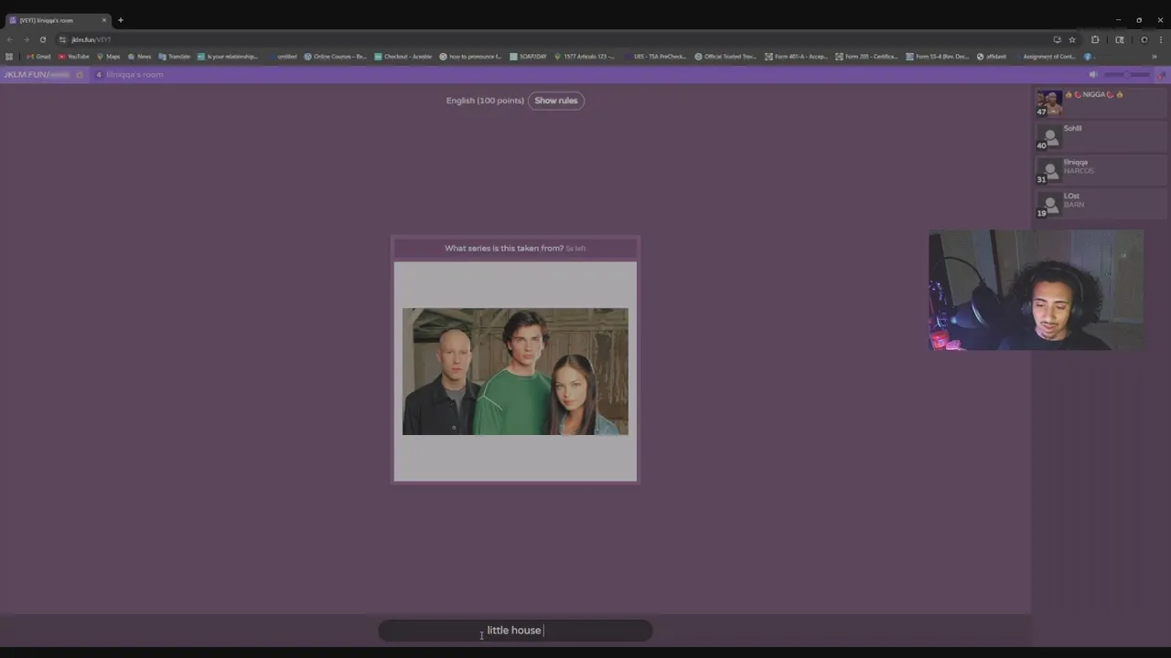Click the Show rules button

point(556,101)
